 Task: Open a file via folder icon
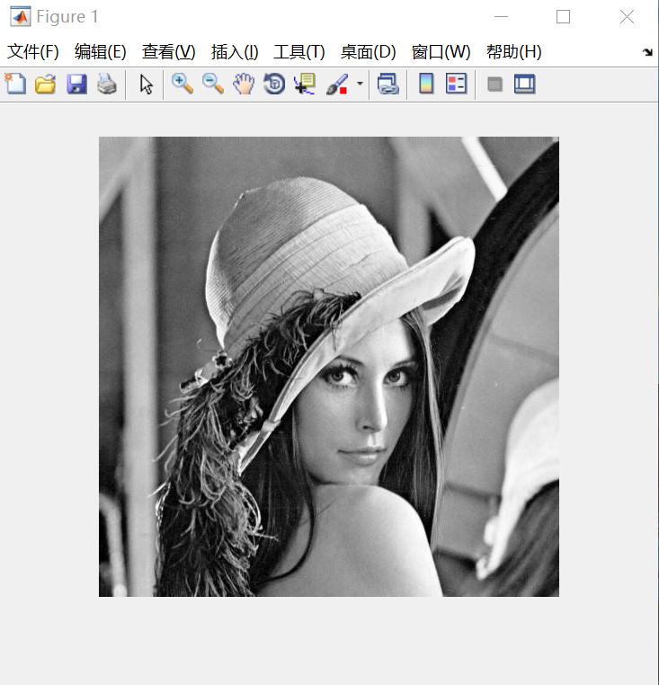(x=46, y=84)
